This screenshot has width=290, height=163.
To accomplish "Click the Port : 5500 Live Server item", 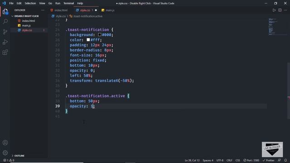I will click(x=251, y=160).
